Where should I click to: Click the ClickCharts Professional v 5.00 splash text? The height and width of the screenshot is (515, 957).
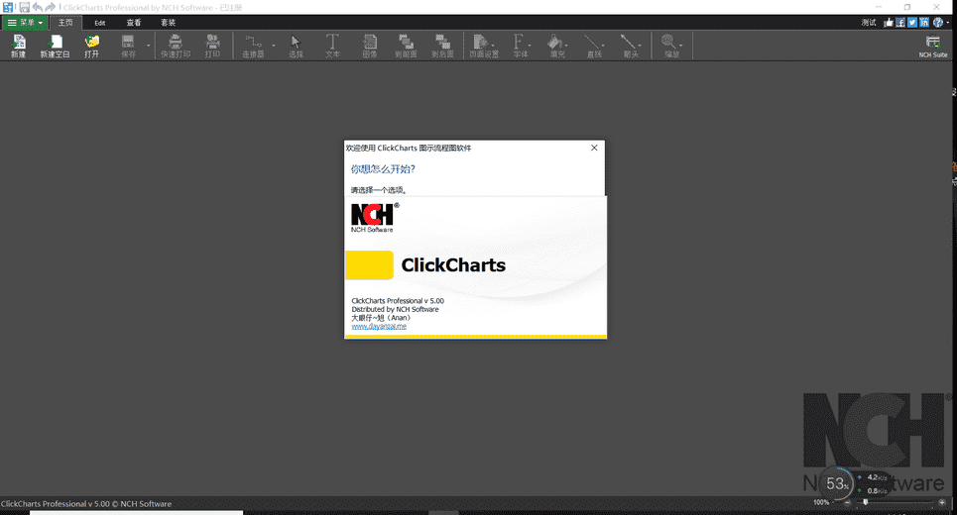click(x=398, y=300)
